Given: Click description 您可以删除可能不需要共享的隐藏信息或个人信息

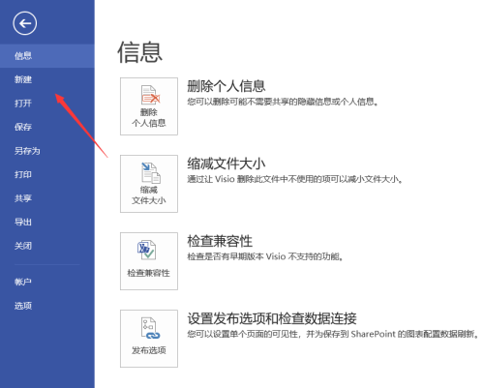Looking at the screenshot, I should pos(283,102).
